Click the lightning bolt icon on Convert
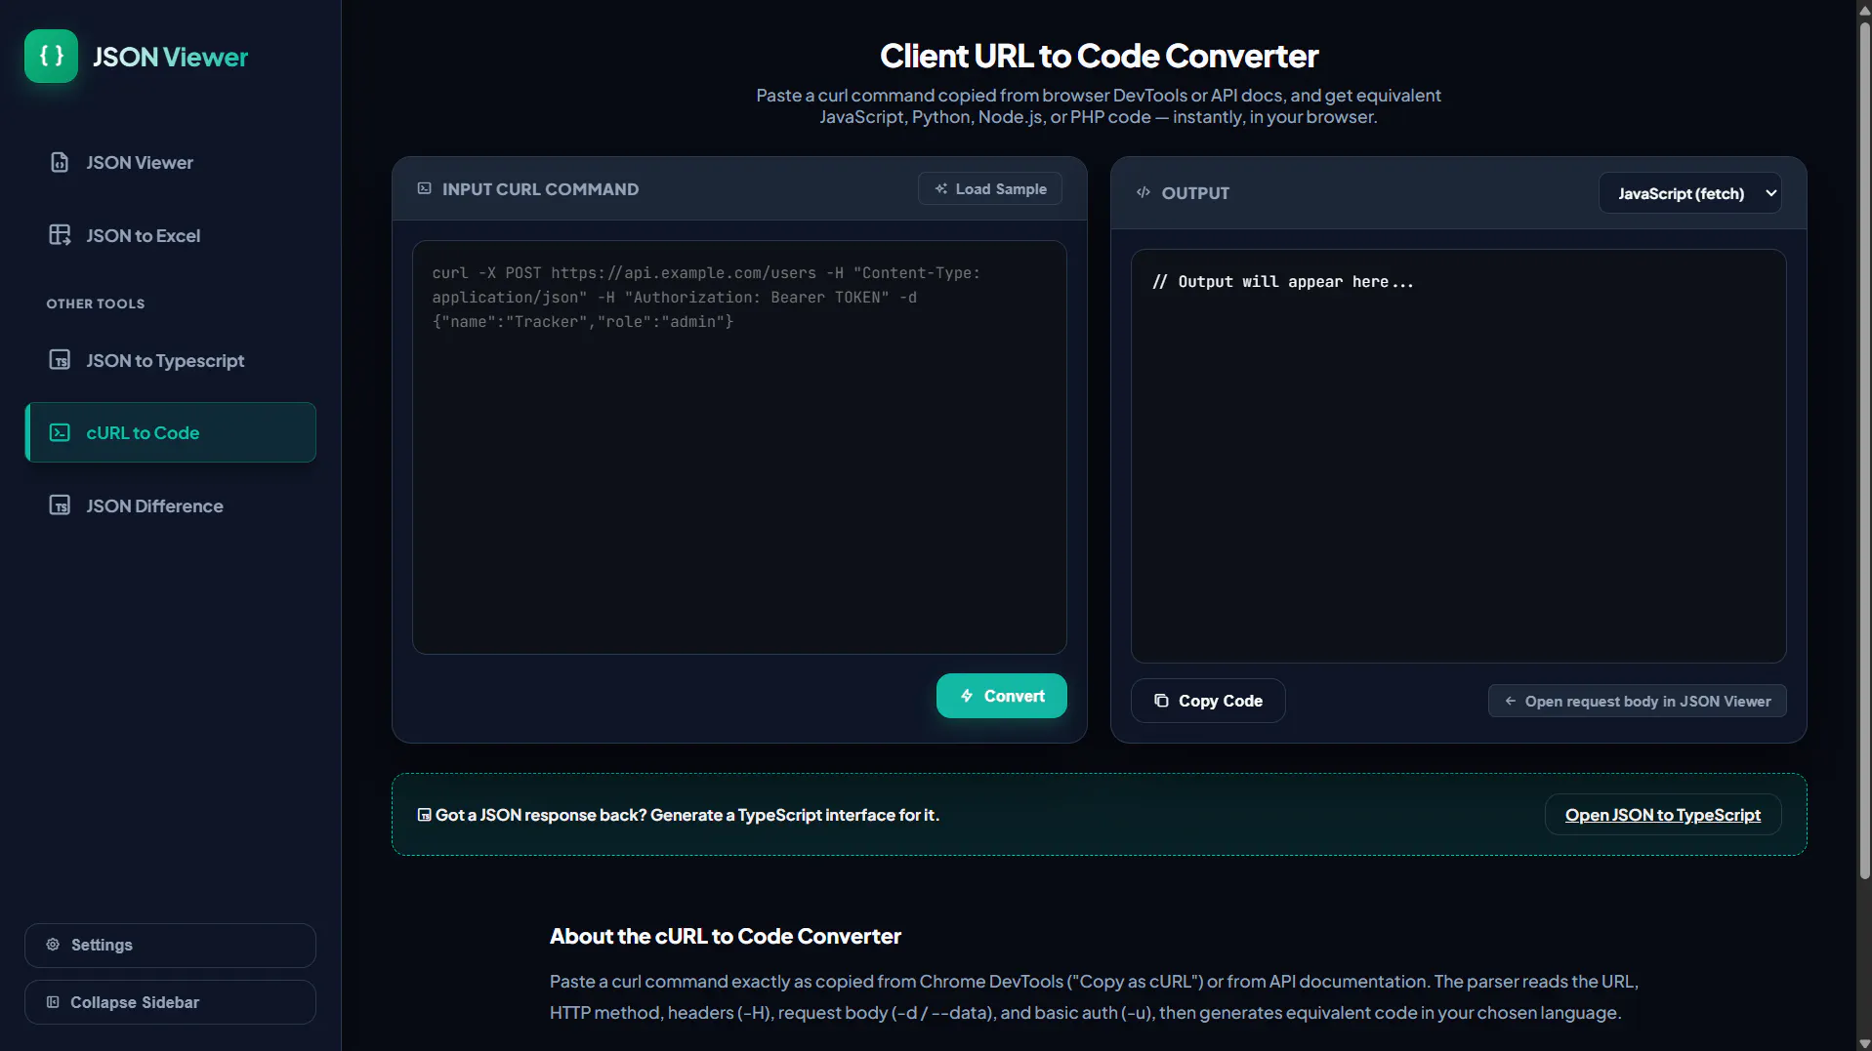The width and height of the screenshot is (1872, 1051). (967, 696)
